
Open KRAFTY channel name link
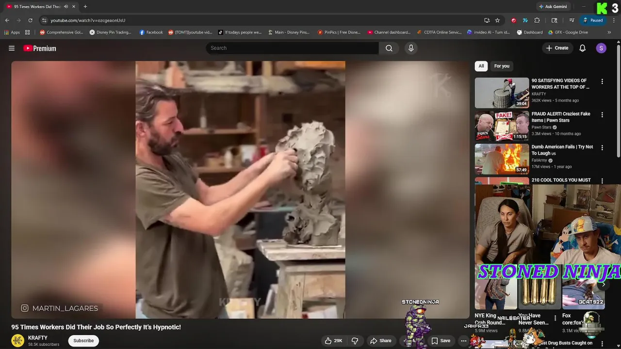pos(38,338)
